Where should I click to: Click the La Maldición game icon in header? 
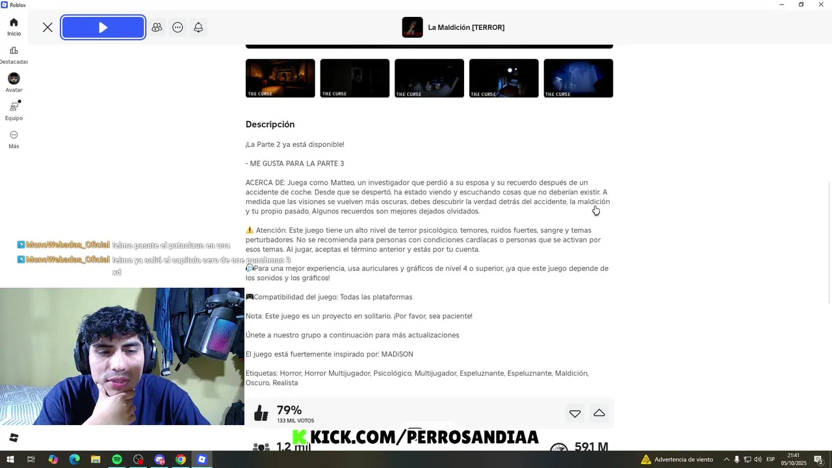(x=412, y=27)
